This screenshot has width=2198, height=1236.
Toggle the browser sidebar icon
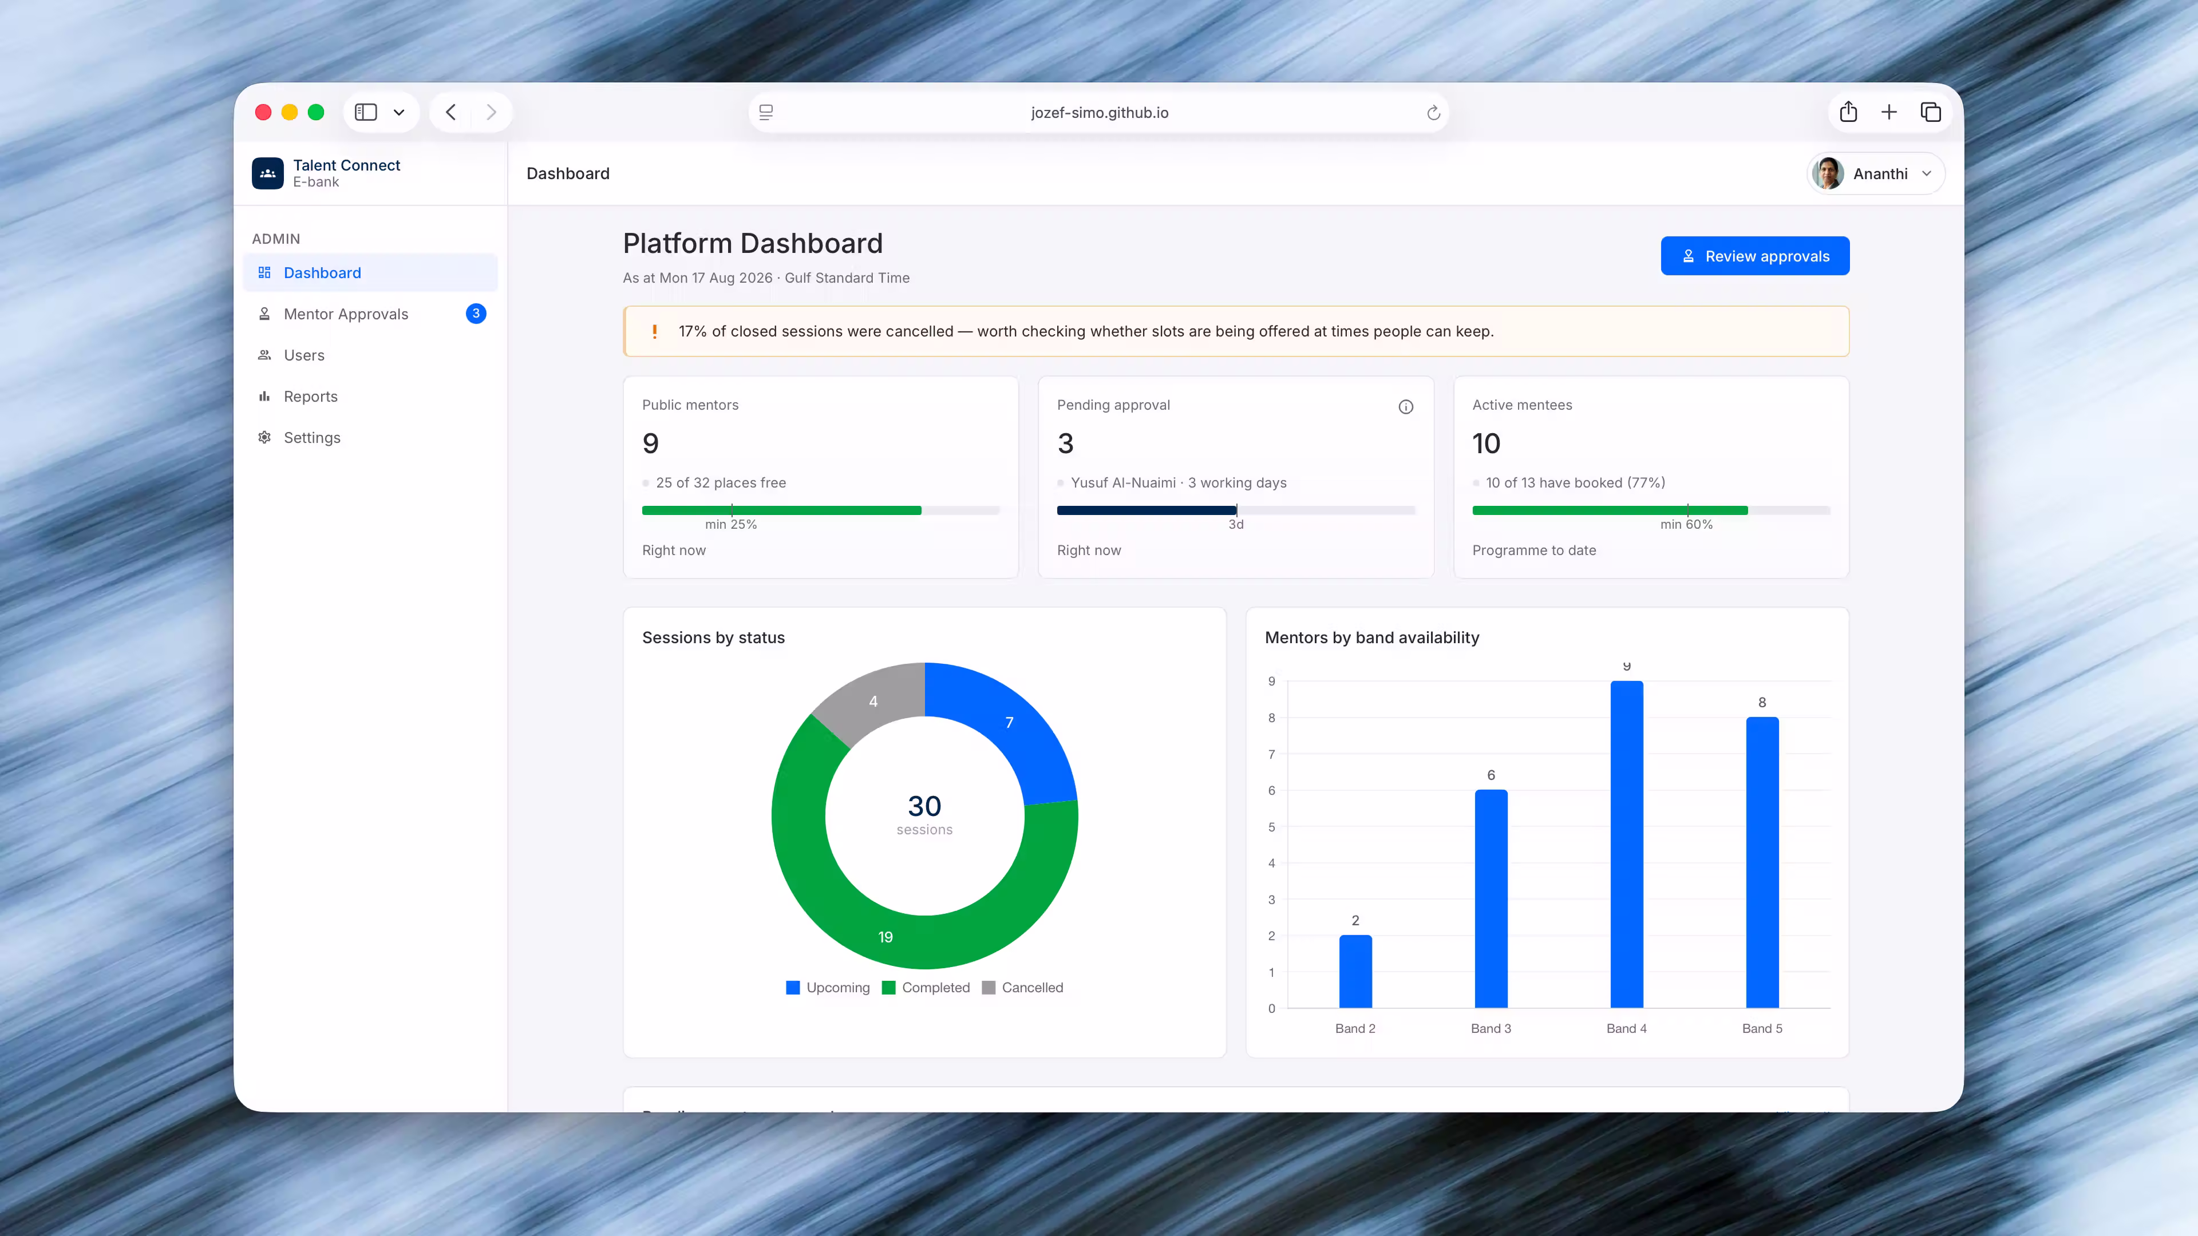pos(366,113)
